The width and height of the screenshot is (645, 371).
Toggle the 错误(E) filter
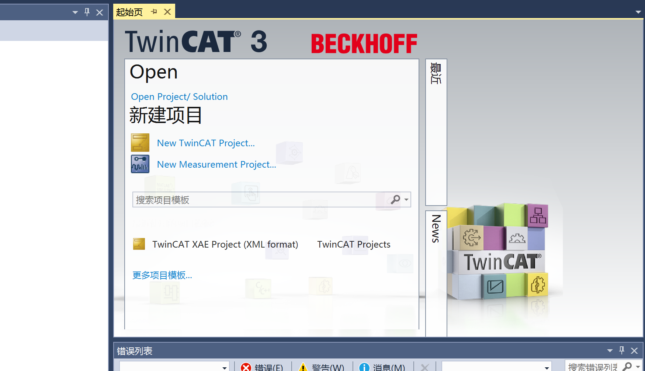coord(268,367)
